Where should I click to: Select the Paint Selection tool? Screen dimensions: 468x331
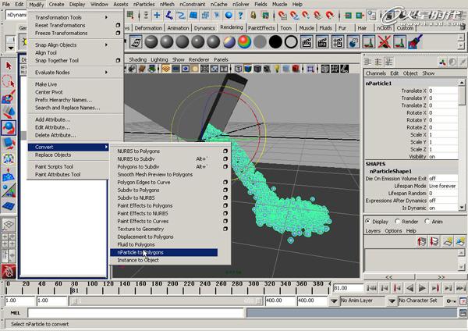point(9,97)
